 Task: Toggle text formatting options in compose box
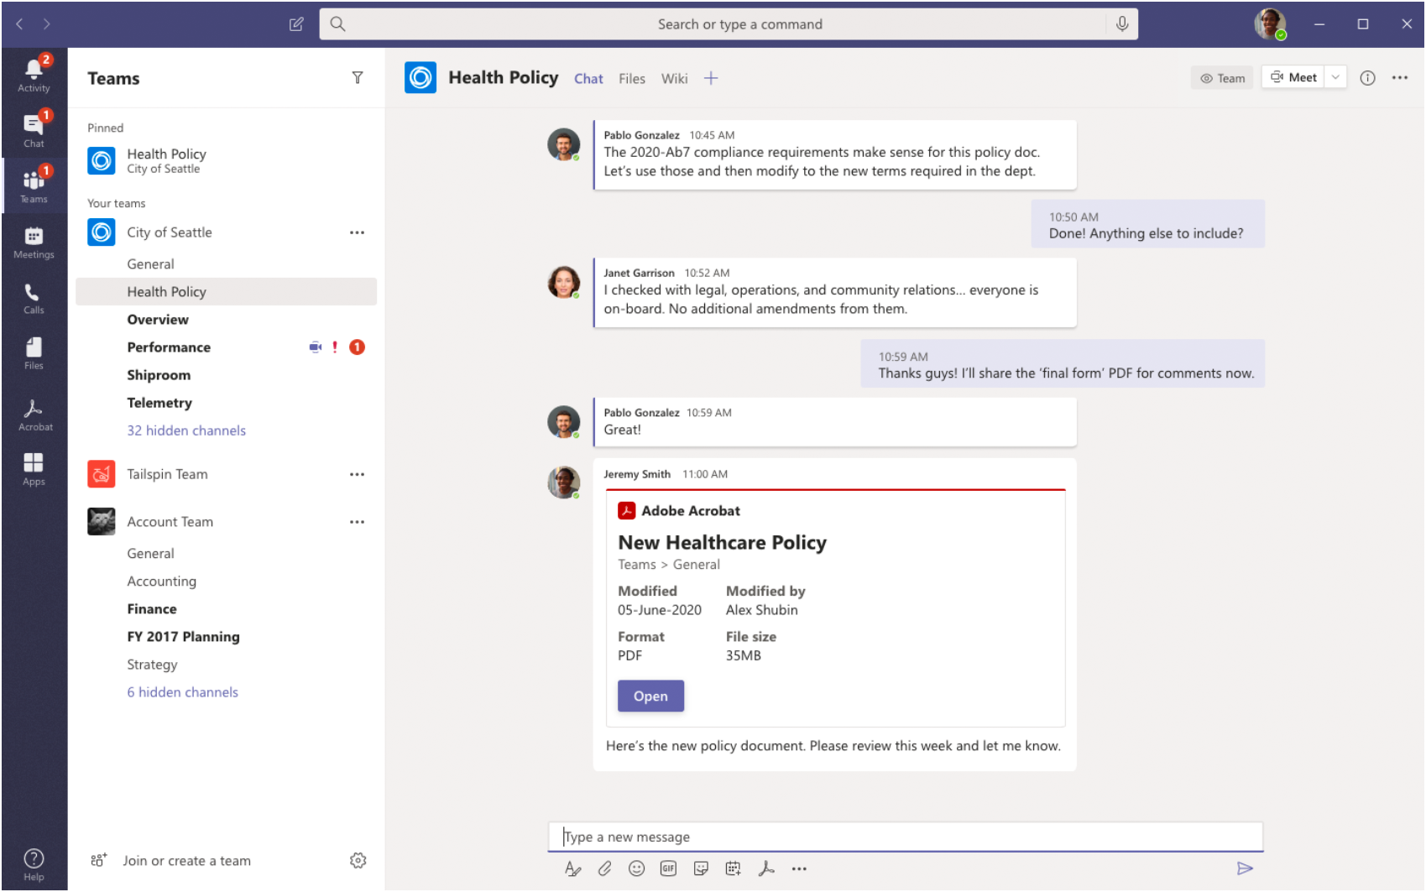pos(572,869)
